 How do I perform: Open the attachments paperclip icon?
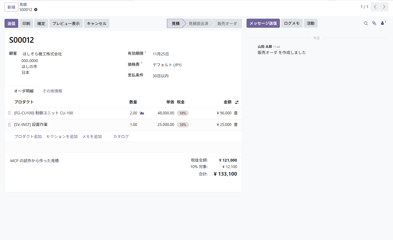click(374, 23)
